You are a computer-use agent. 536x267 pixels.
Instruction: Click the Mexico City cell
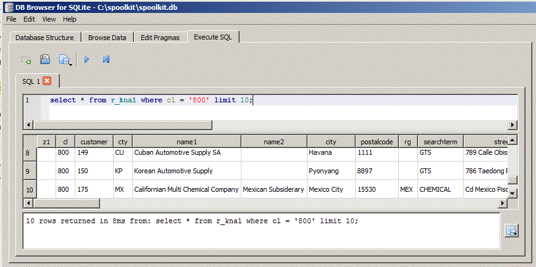[x=331, y=189]
